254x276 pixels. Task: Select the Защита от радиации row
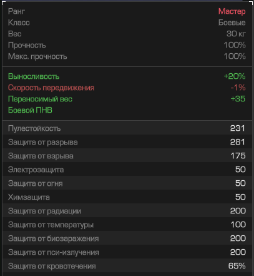click(127, 210)
